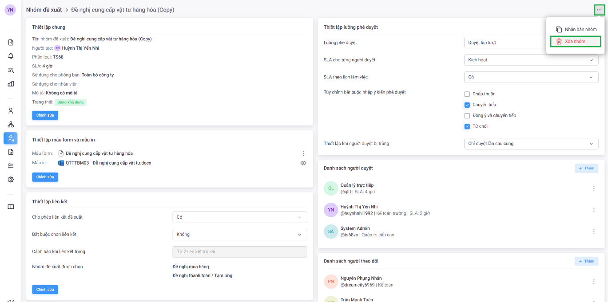Click Chỉnh sửa under Thiết lập chung

click(x=45, y=115)
